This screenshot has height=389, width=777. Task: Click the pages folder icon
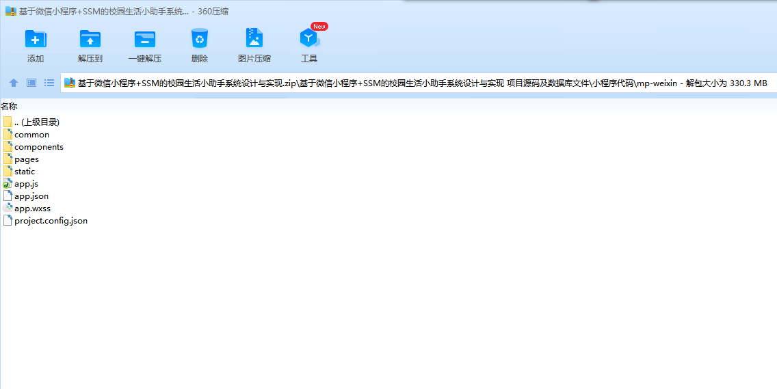point(8,159)
